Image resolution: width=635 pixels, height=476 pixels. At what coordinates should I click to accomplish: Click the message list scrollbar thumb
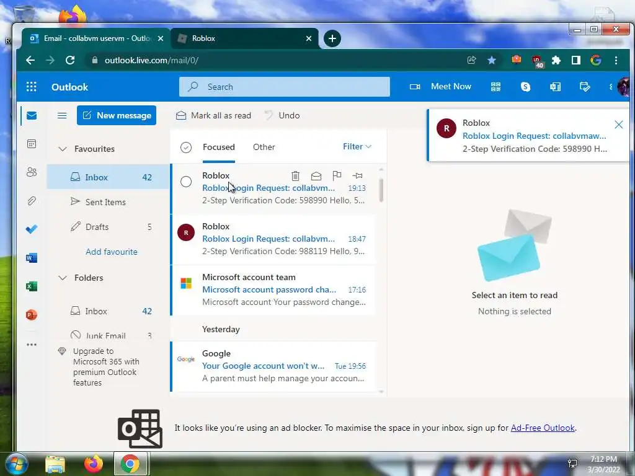pos(381,190)
